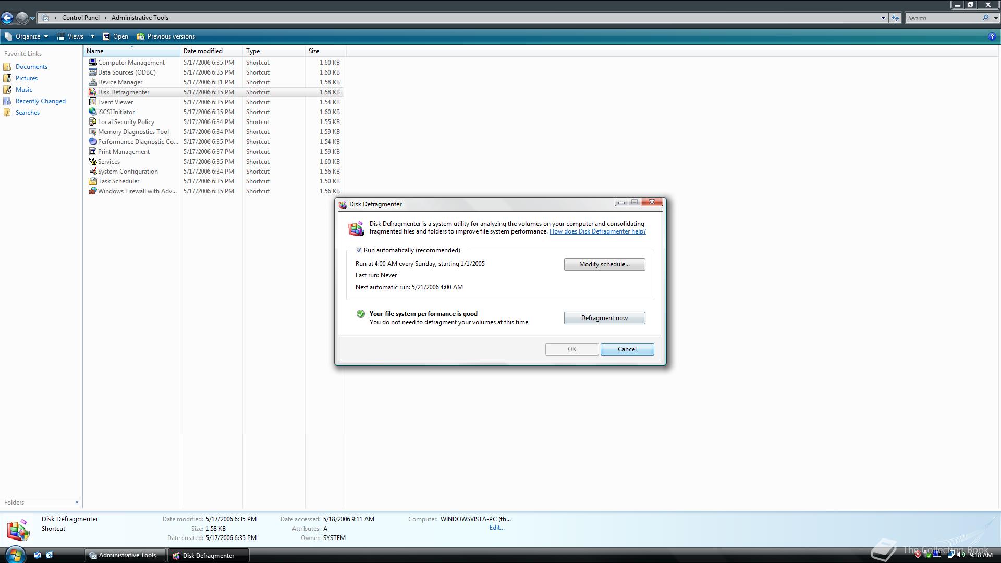Open the Organize dropdown menu
The width and height of the screenshot is (1001, 563).
coord(27,36)
